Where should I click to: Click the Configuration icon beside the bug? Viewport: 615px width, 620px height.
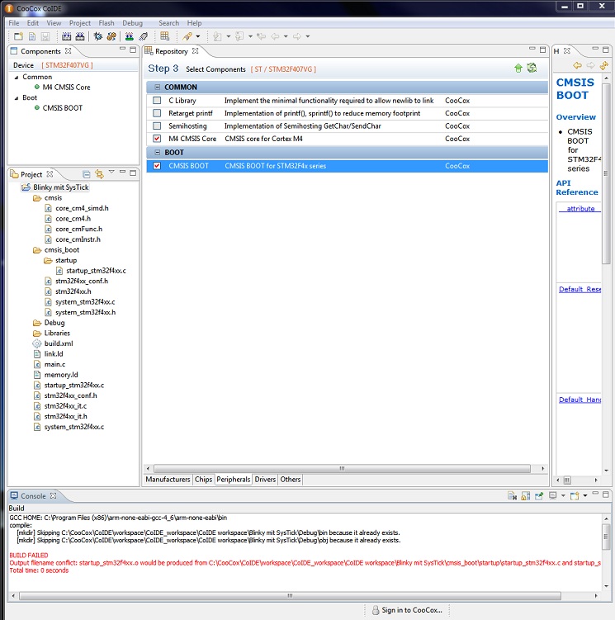tap(111, 36)
